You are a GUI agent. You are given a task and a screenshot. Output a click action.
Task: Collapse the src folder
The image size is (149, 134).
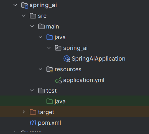tap(24, 16)
